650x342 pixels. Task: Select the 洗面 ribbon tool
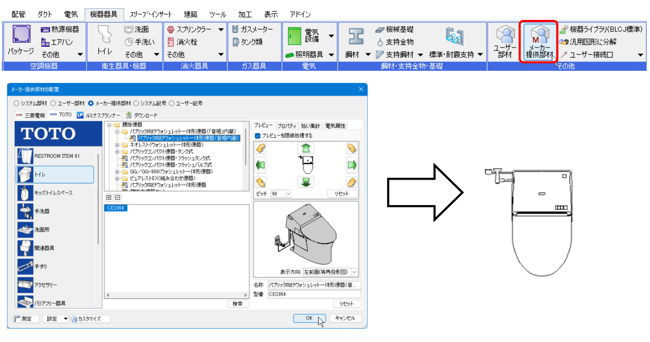[x=136, y=29]
